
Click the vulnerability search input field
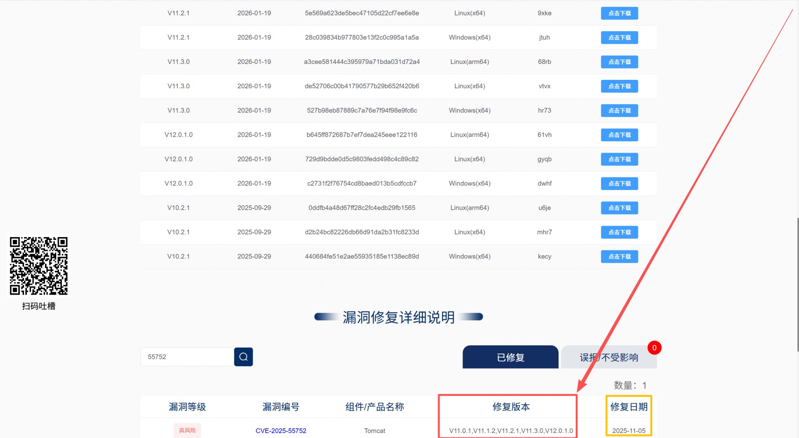[x=187, y=357]
